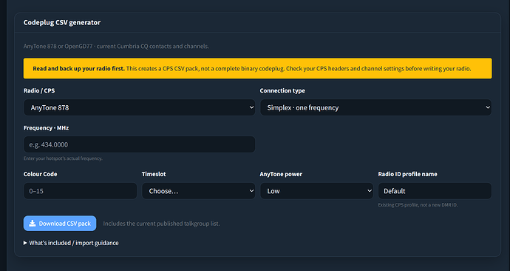The image size is (510, 271).
Task: Open the Timeslot dropdown
Action: point(198,191)
